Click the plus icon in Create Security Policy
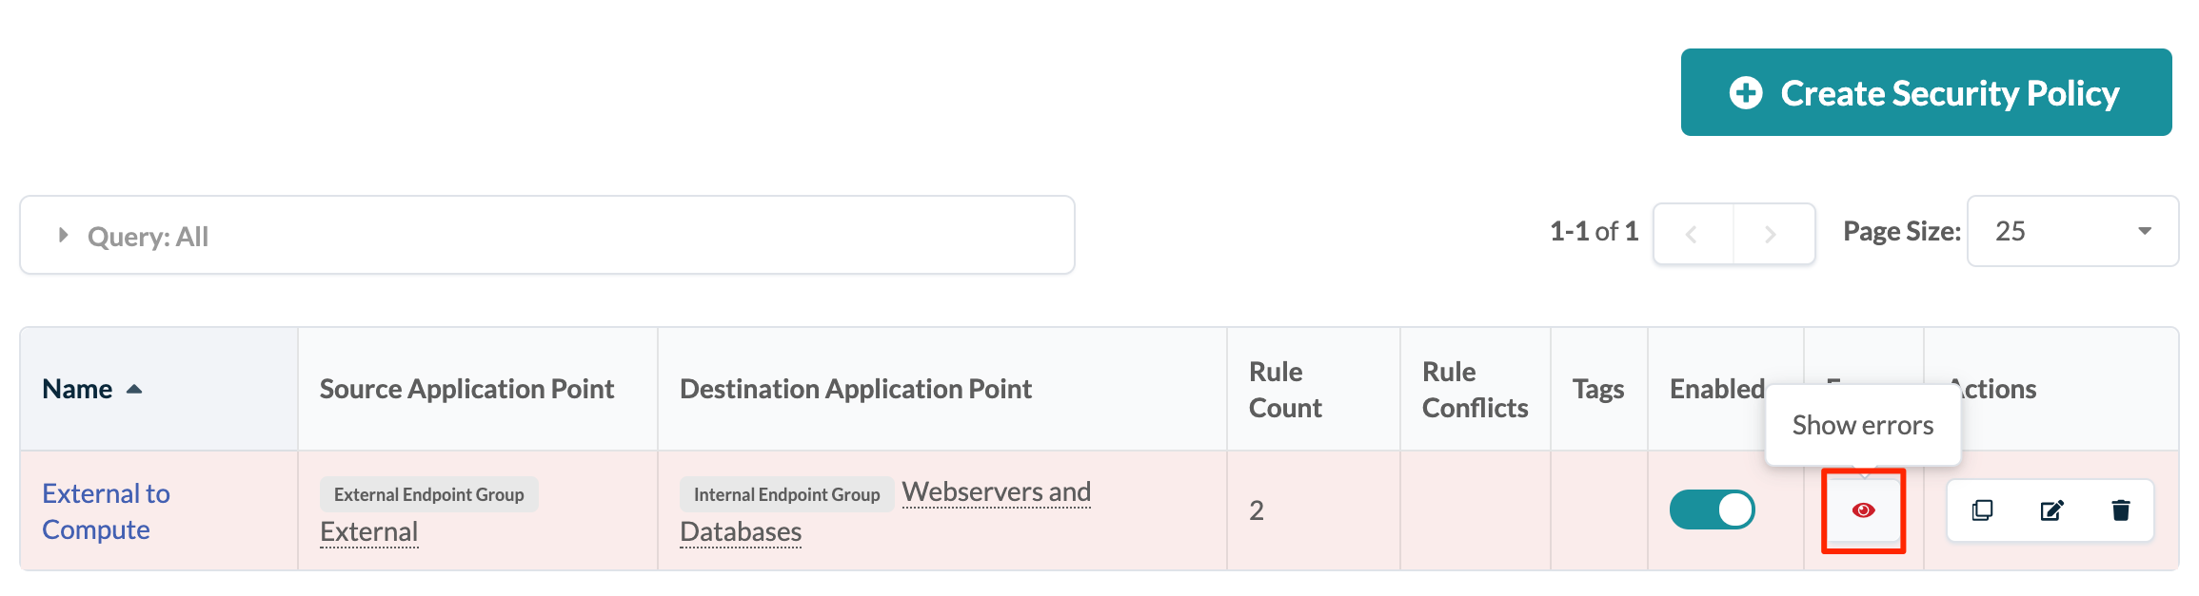This screenshot has height=596, width=2199. tap(1746, 93)
